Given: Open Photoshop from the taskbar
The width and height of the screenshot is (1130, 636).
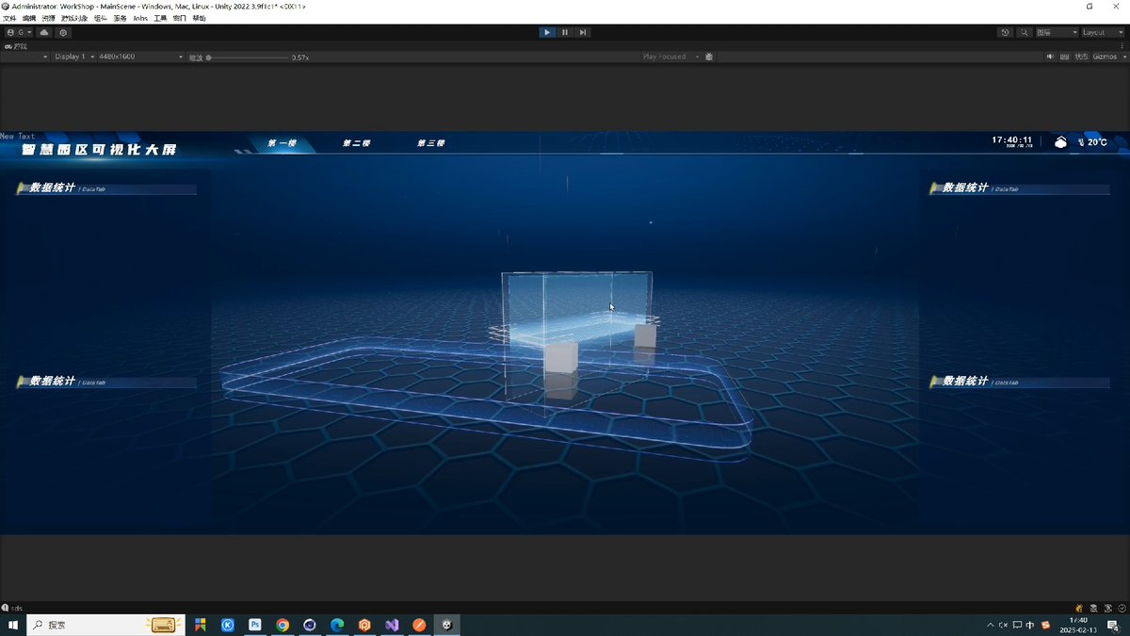Looking at the screenshot, I should click(x=254, y=625).
